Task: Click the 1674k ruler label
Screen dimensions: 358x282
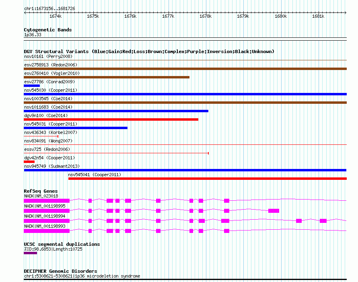Action: click(56, 16)
